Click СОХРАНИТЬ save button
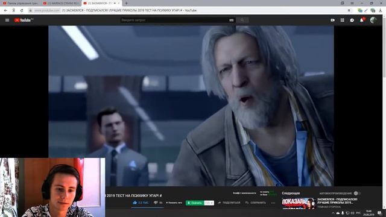This screenshot has width=386, height=217. coord(256,203)
